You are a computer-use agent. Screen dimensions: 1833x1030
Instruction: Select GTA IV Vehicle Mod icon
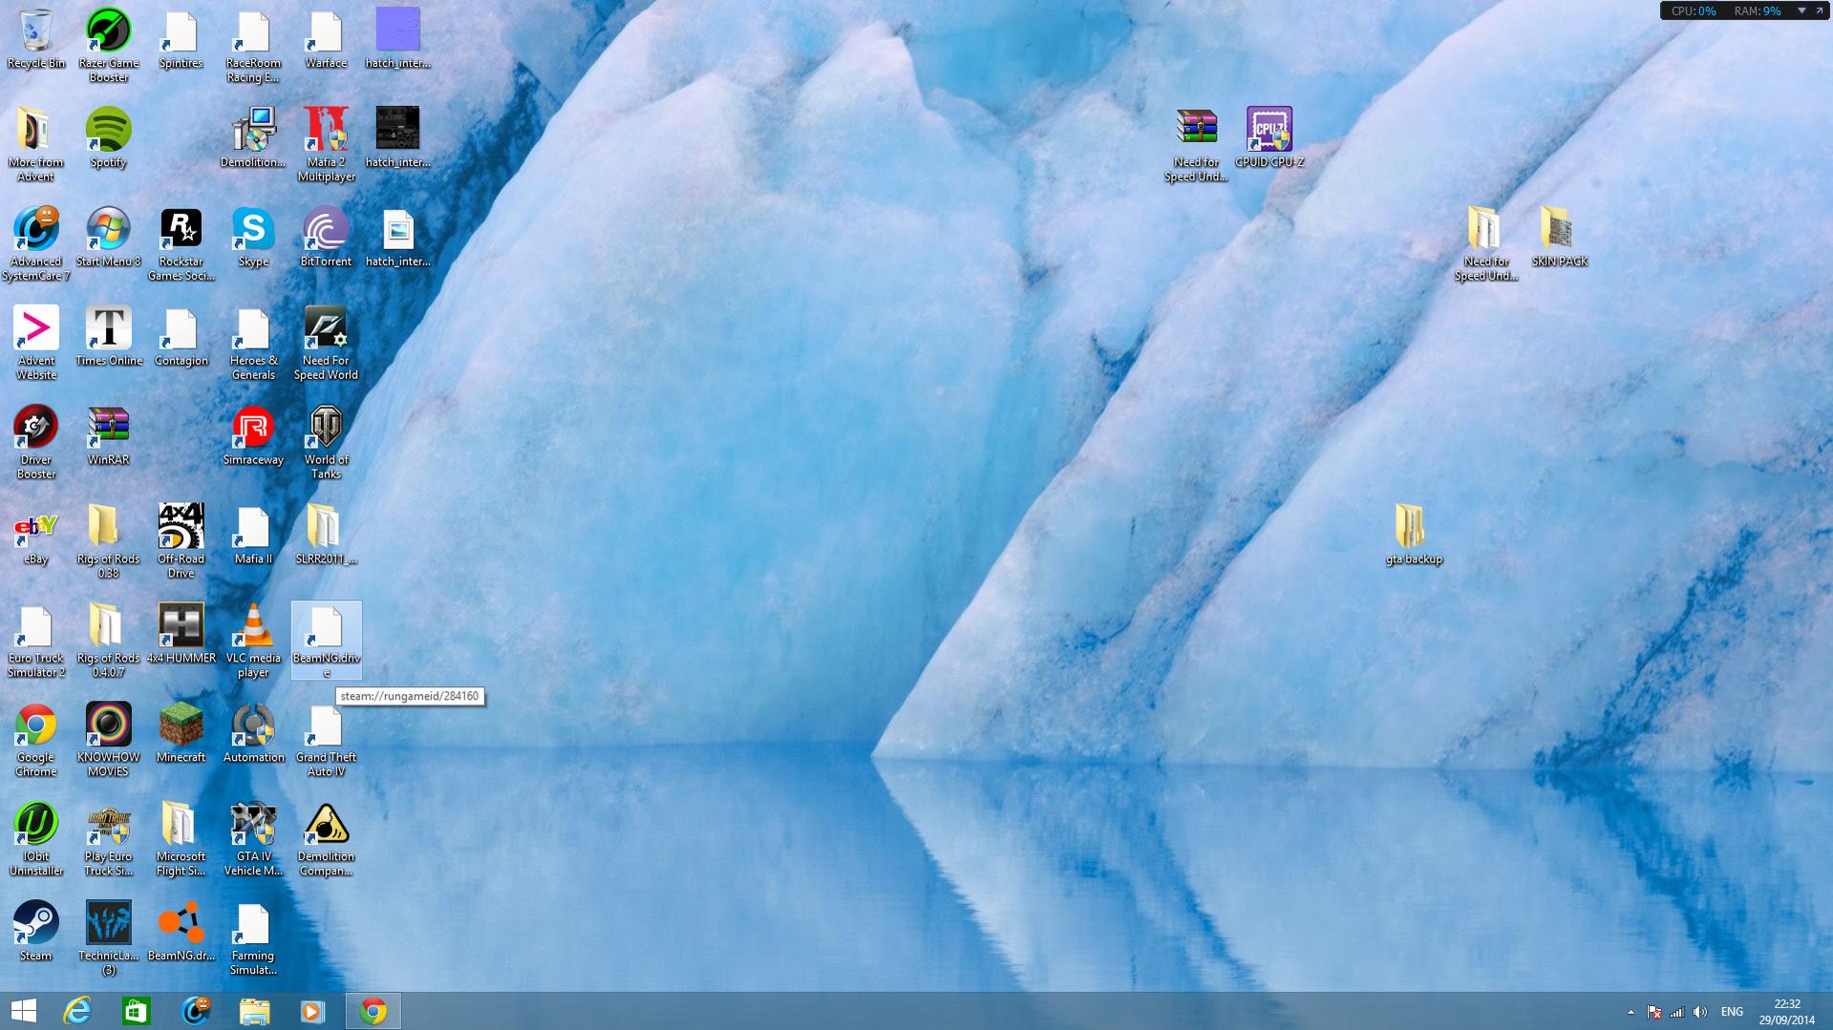253,840
